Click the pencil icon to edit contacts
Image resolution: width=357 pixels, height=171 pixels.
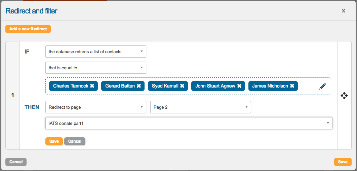tap(322, 86)
